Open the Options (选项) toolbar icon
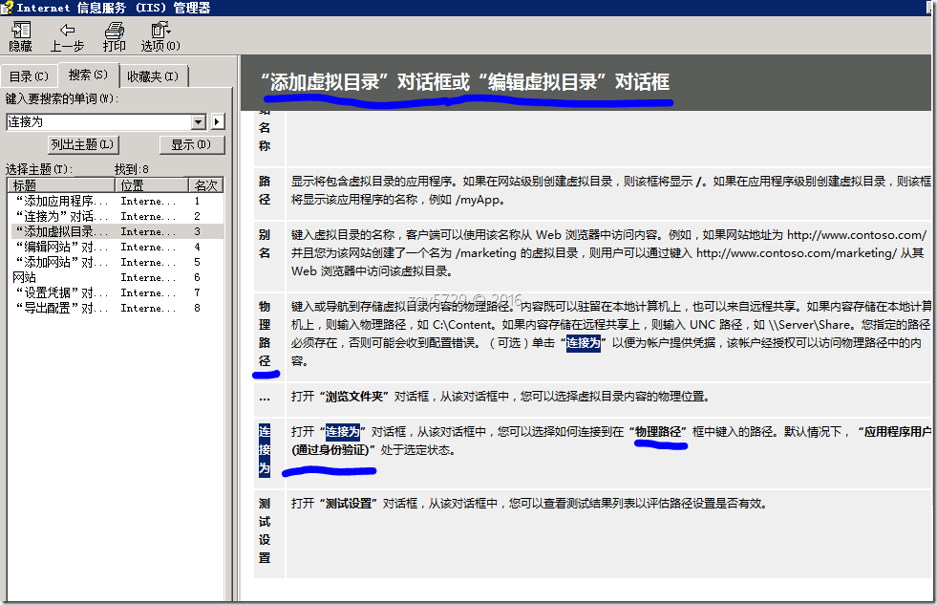The width and height of the screenshot is (937, 605). [160, 36]
